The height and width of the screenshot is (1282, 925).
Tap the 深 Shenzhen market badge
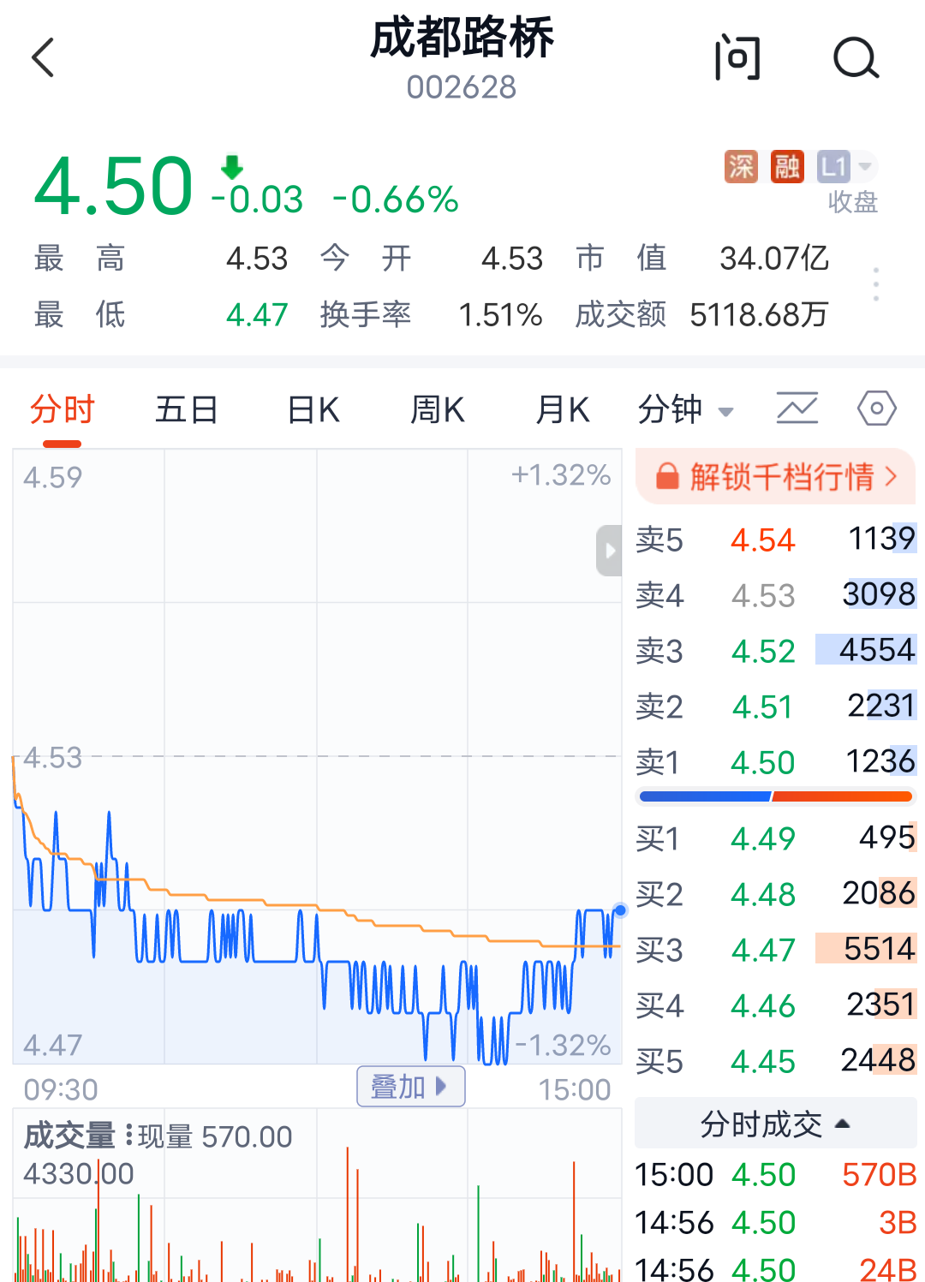coord(740,168)
